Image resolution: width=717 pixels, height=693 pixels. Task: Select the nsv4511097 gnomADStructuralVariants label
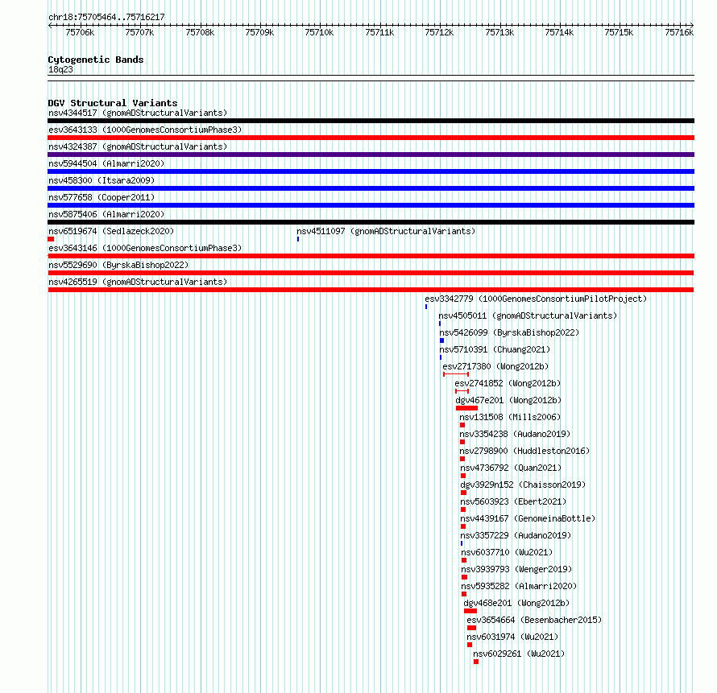click(x=386, y=231)
